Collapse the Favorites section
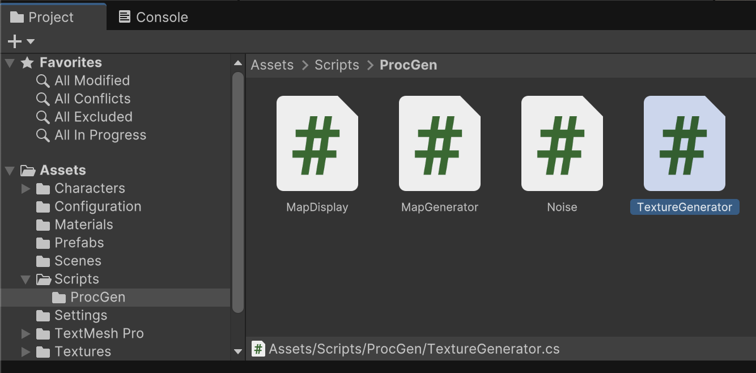This screenshot has height=373, width=756. pos(10,62)
